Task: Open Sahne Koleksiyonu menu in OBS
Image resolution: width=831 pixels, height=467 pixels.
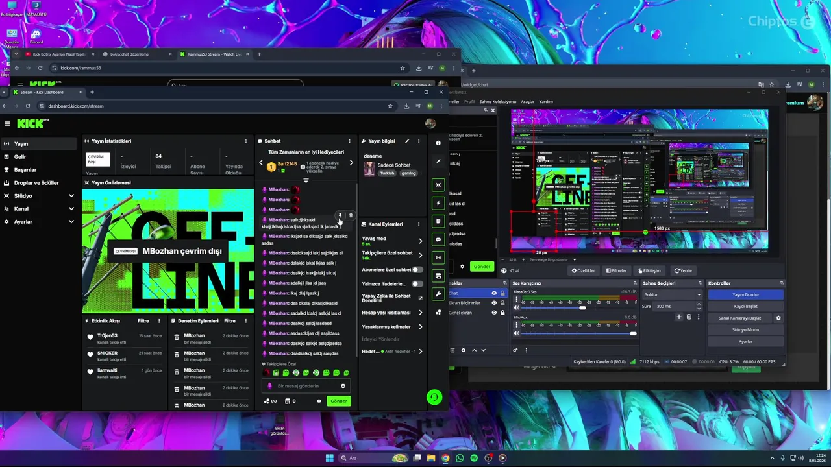Action: click(498, 102)
